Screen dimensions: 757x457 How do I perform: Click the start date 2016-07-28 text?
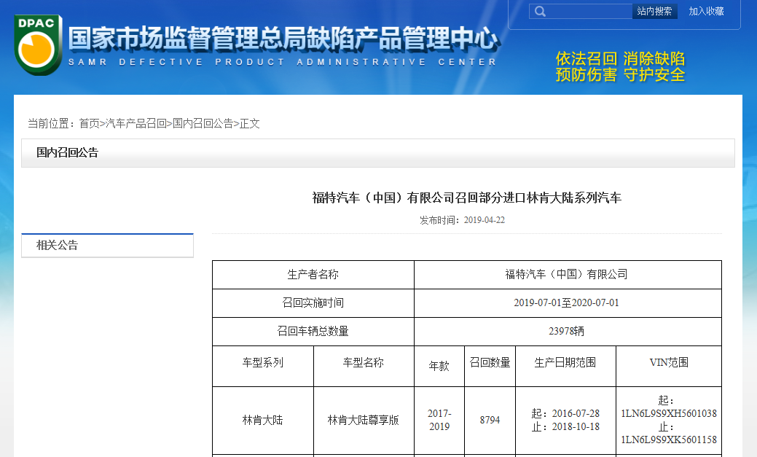[576, 413]
